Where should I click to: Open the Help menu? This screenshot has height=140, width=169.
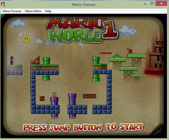click(48, 11)
